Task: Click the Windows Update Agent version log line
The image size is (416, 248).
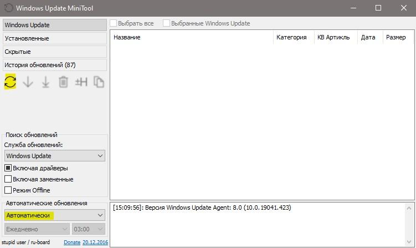Action: click(202, 207)
